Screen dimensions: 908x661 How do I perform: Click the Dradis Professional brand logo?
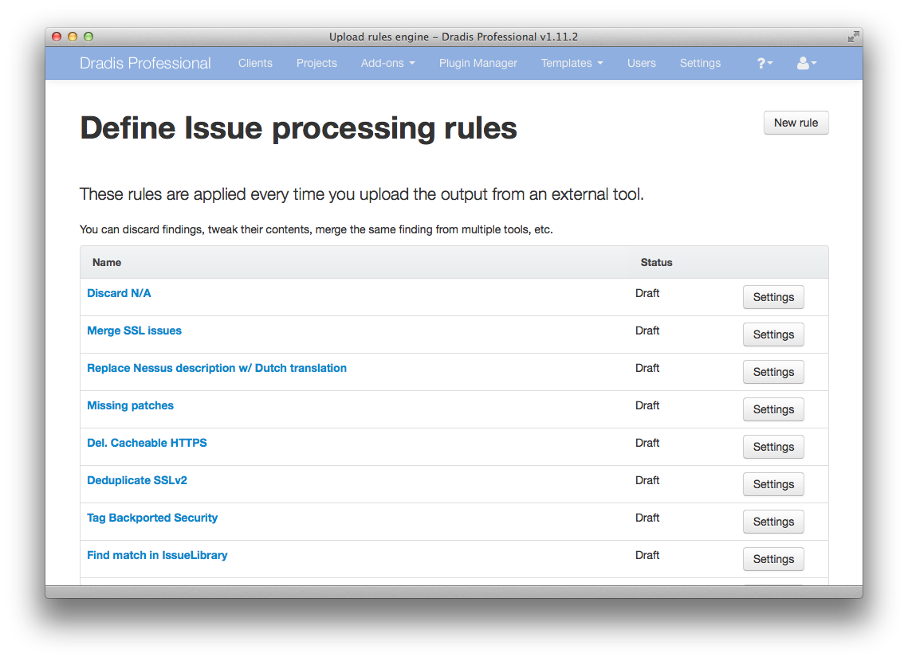145,63
